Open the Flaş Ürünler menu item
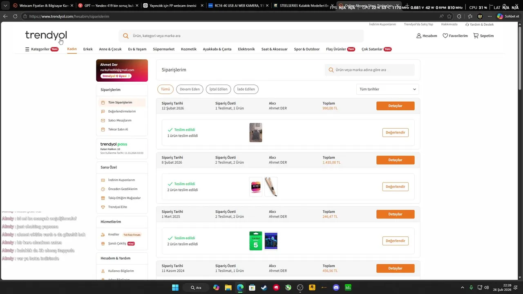 [340, 49]
